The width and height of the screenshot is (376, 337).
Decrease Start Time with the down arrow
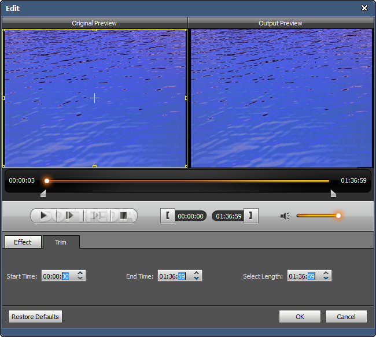coord(80,278)
